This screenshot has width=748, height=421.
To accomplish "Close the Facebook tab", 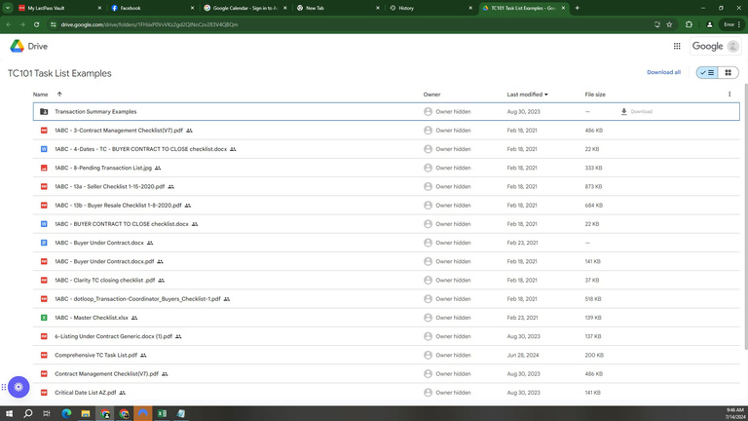I will tap(192, 8).
